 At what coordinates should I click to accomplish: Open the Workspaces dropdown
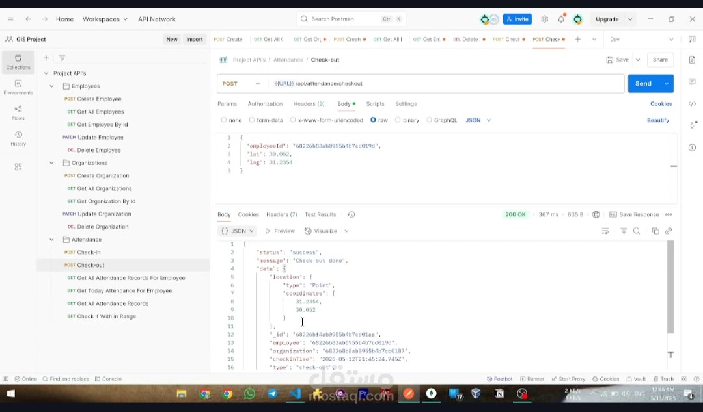tap(105, 19)
